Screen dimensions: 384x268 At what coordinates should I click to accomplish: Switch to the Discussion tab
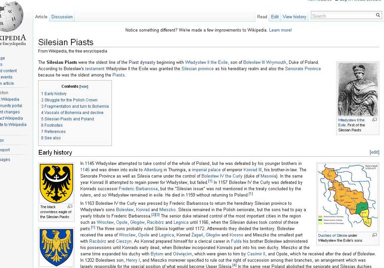[x=62, y=17]
